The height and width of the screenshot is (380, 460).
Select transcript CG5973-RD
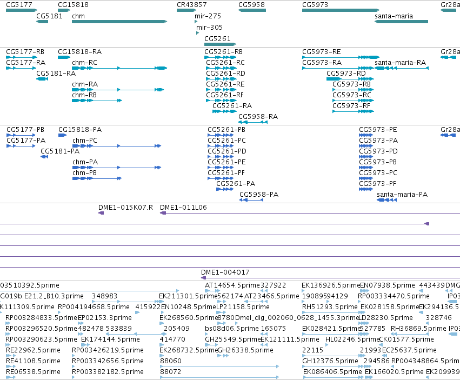(x=346, y=74)
